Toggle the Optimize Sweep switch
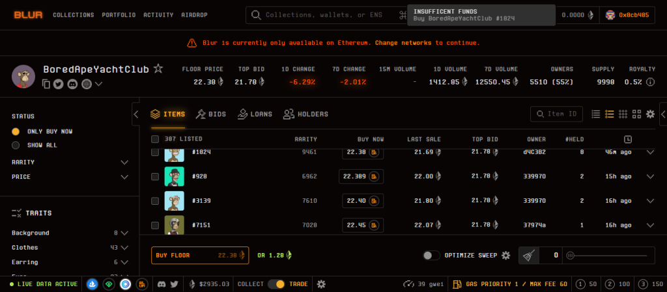Screen dimensions: 667x292 pos(431,256)
